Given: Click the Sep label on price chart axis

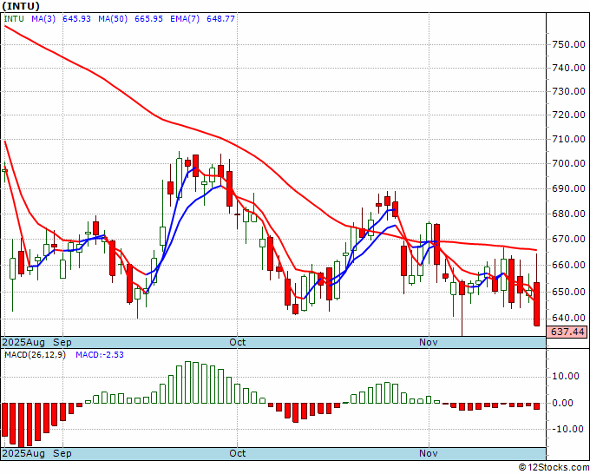Looking at the screenshot, I should 62,342.
